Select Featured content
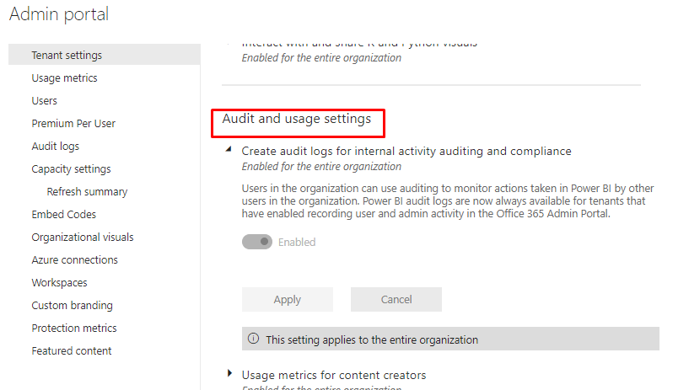 [x=71, y=351]
